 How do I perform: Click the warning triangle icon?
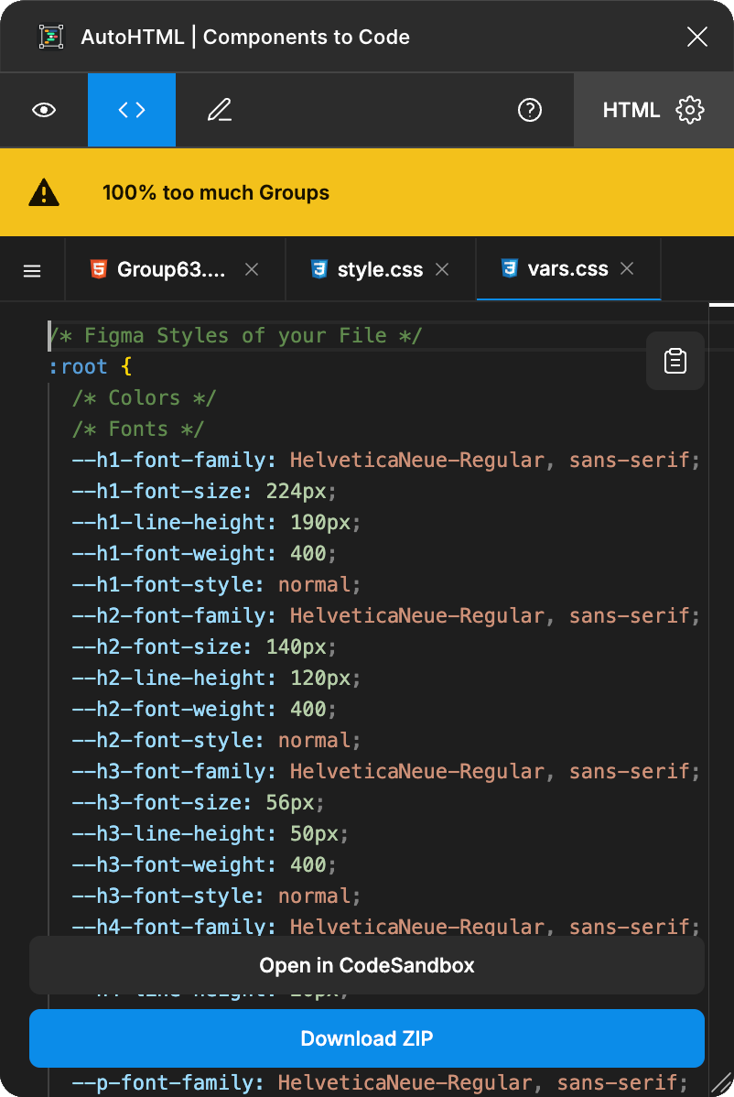44,192
